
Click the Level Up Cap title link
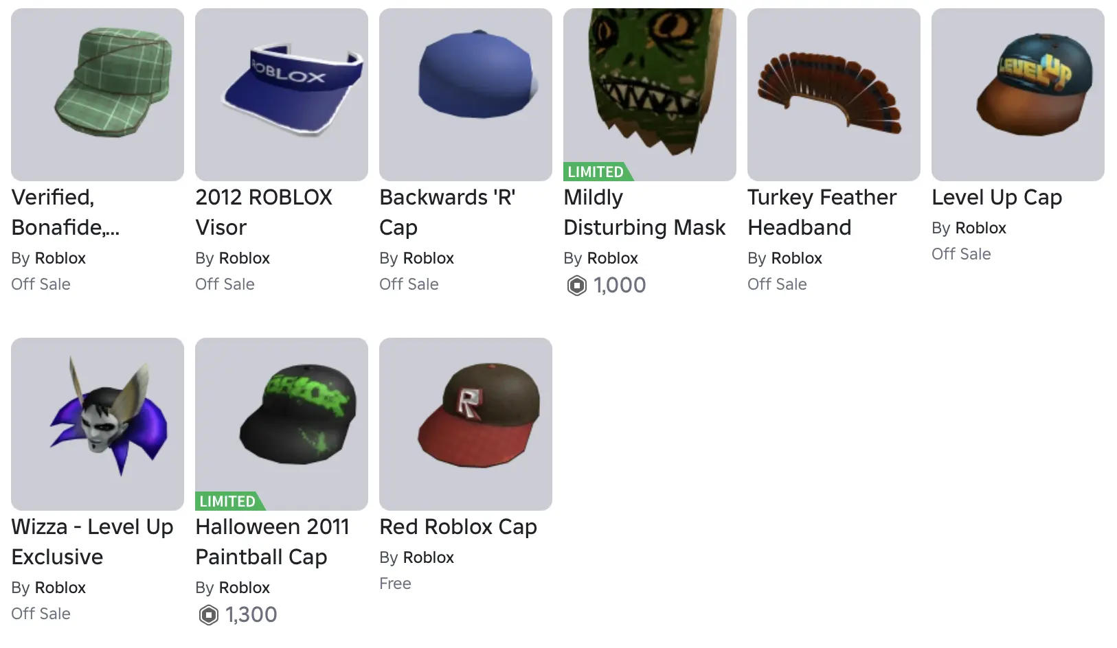pos(997,198)
